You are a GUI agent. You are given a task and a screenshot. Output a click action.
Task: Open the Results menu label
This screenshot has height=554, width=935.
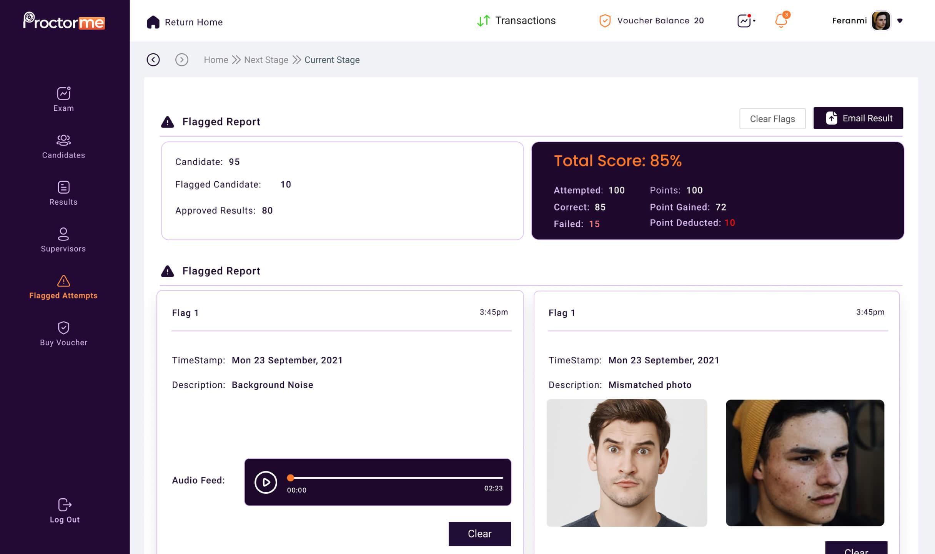[x=63, y=202]
